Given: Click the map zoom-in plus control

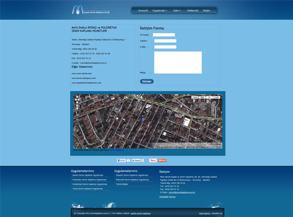Looking at the screenshot, I should click(x=77, y=105).
